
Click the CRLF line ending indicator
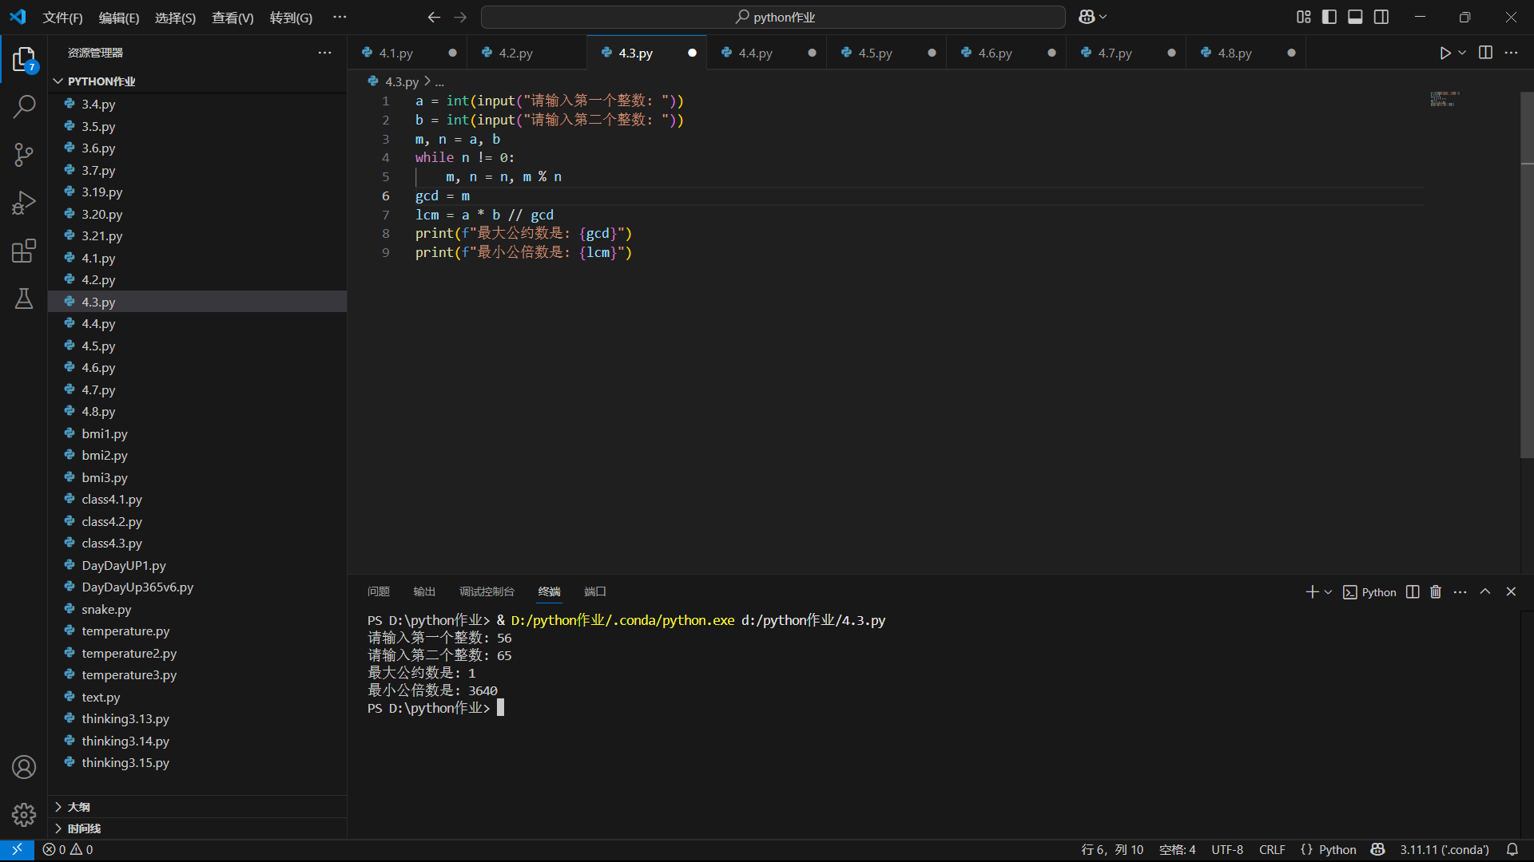pyautogui.click(x=1272, y=849)
